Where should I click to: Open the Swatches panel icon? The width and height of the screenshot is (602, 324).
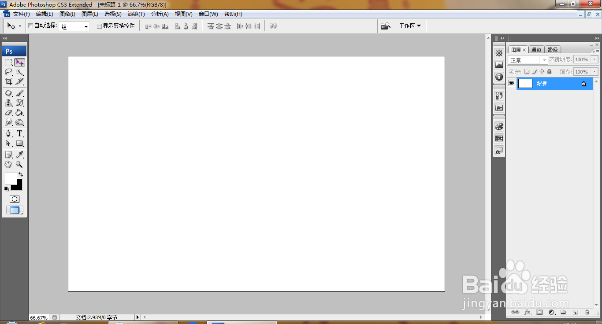point(499,138)
